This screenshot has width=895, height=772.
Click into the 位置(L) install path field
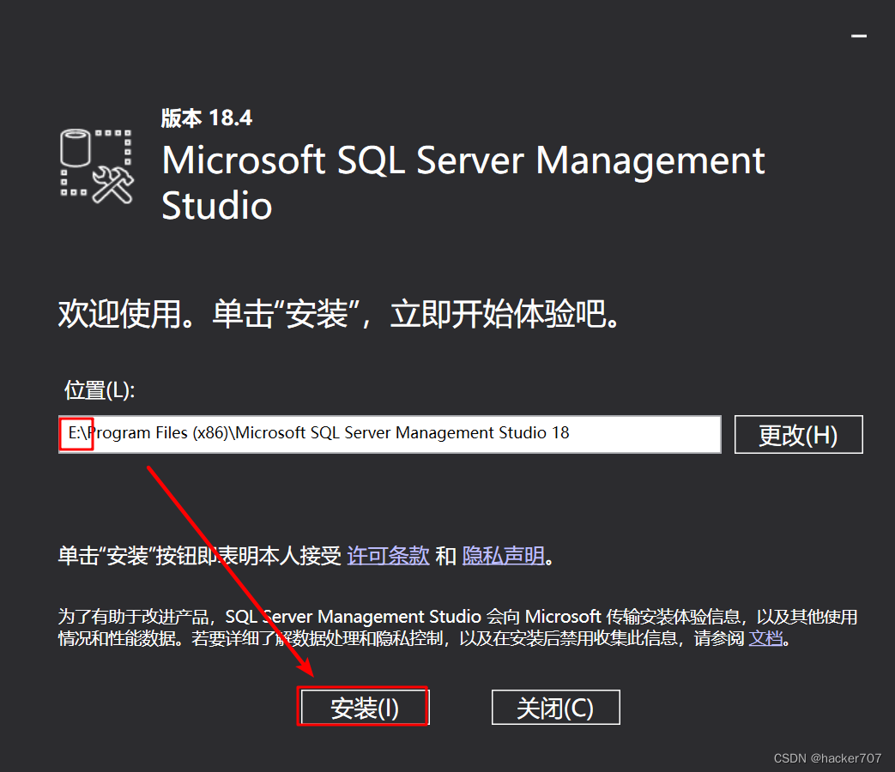point(390,434)
